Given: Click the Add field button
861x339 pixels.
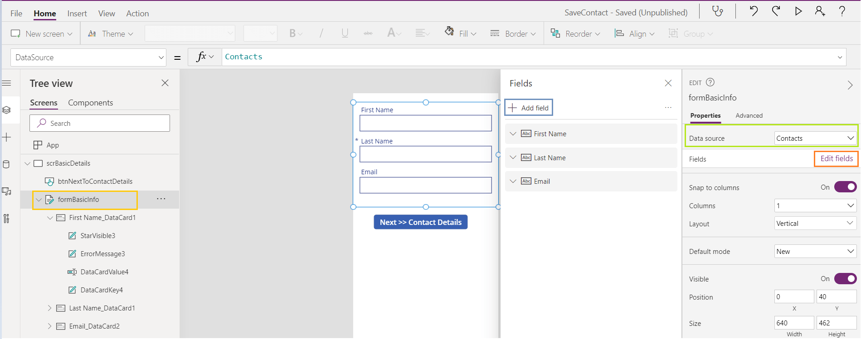Looking at the screenshot, I should pyautogui.click(x=529, y=108).
